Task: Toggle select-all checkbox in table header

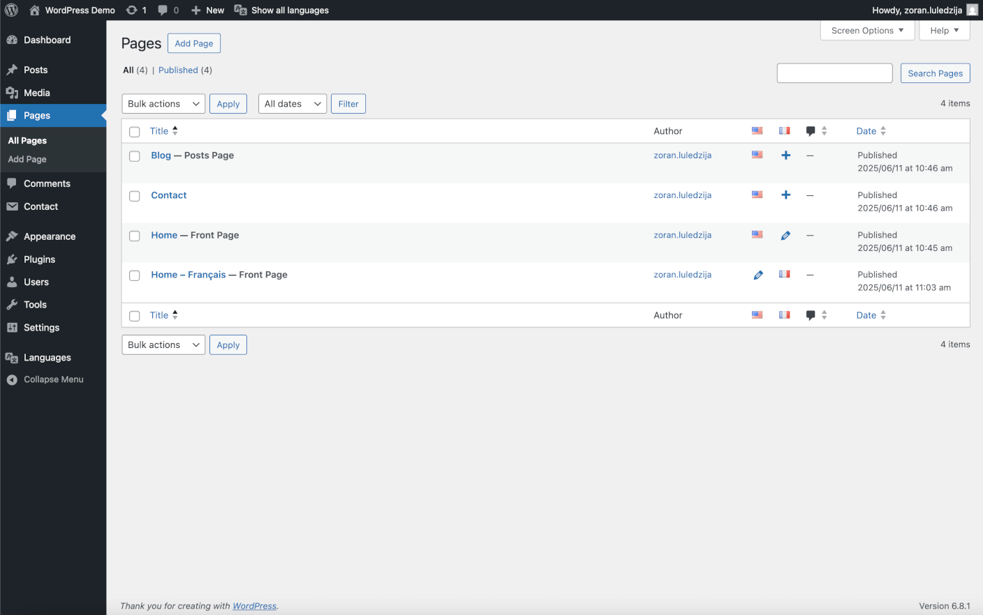Action: pos(135,132)
